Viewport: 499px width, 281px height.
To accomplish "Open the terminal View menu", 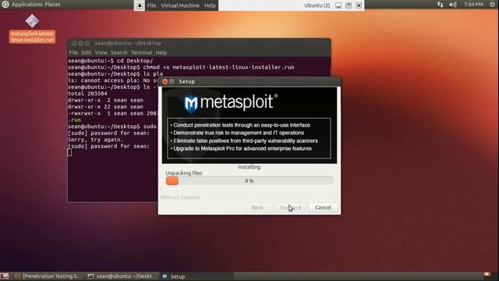I will pos(101,52).
